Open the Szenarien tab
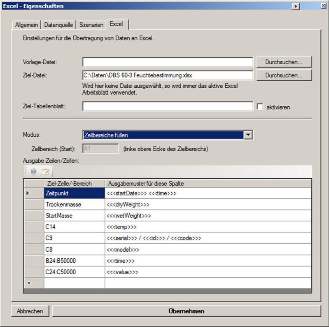The image size is (329, 327). click(x=91, y=25)
